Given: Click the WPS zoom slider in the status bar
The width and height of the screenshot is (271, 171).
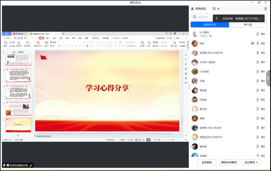Looking at the screenshot, I should coord(173,140).
